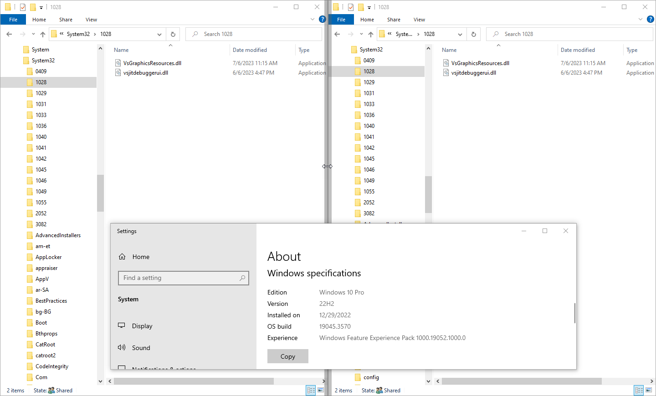The height and width of the screenshot is (396, 656).
Task: Sort by Type column in right window
Action: pyautogui.click(x=632, y=50)
